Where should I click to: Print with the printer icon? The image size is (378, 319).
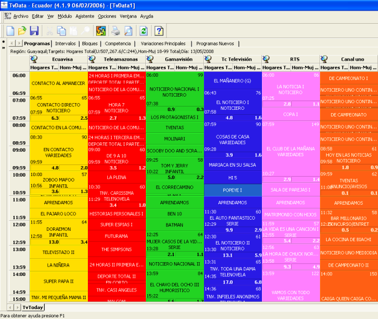pos(116,31)
